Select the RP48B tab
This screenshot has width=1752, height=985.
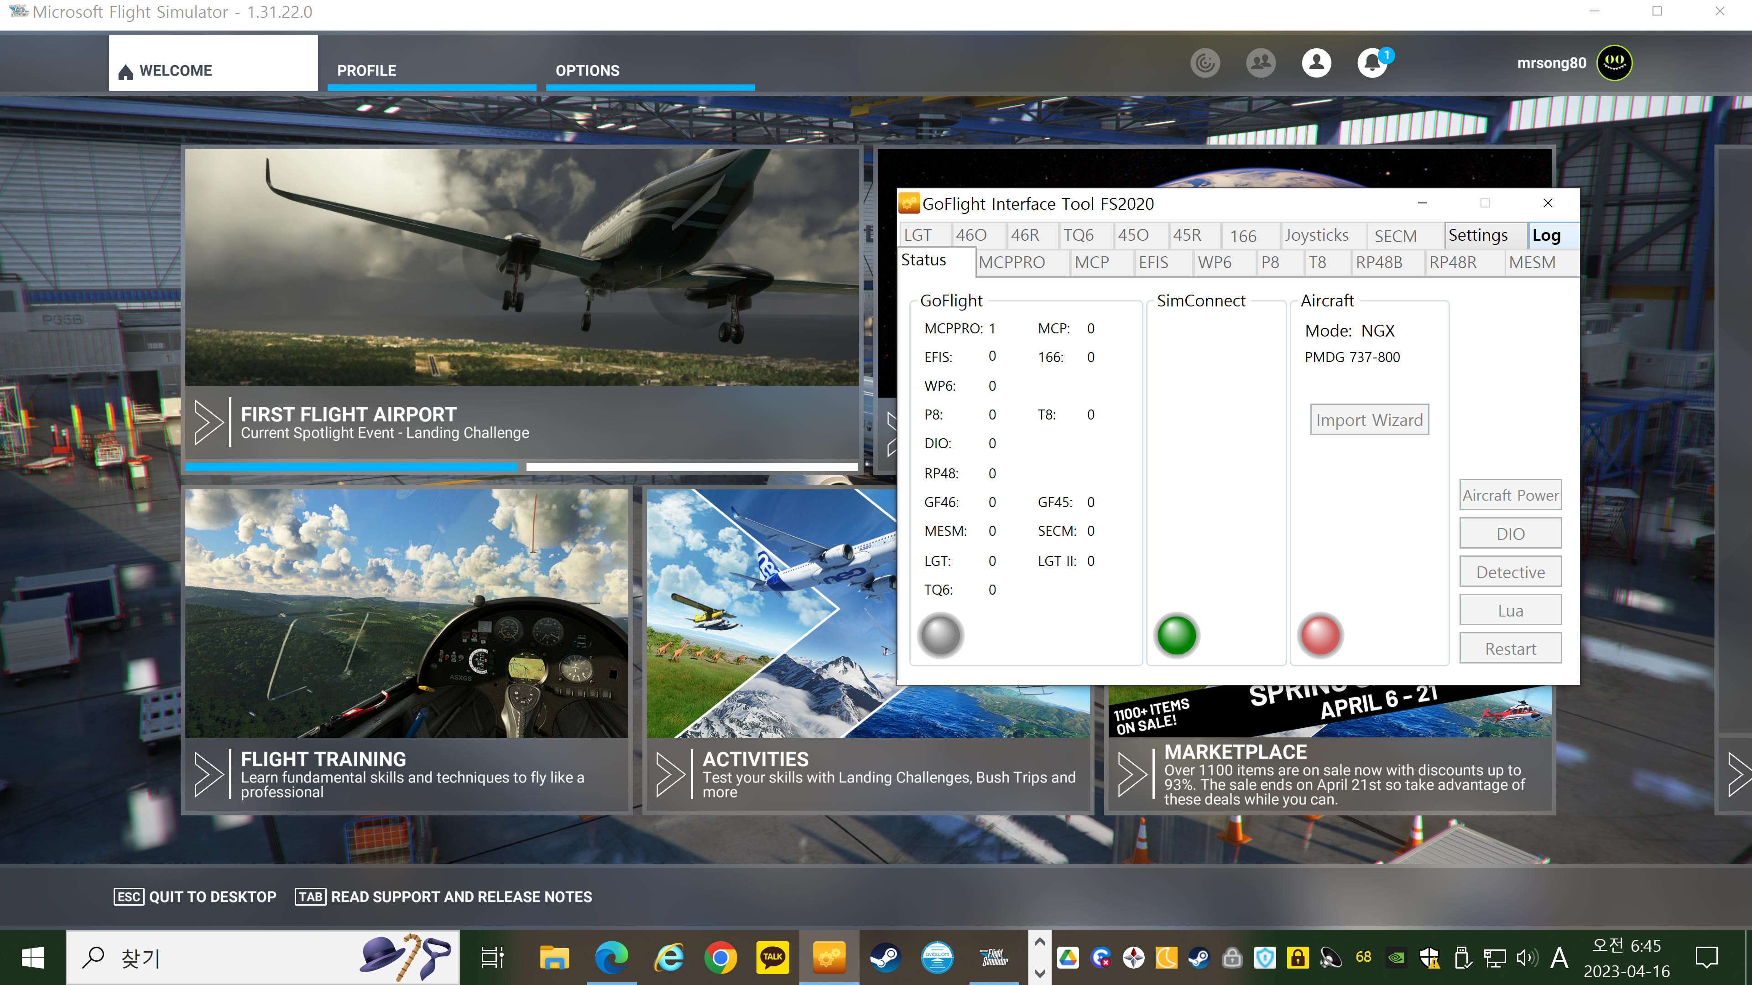[x=1389, y=262]
